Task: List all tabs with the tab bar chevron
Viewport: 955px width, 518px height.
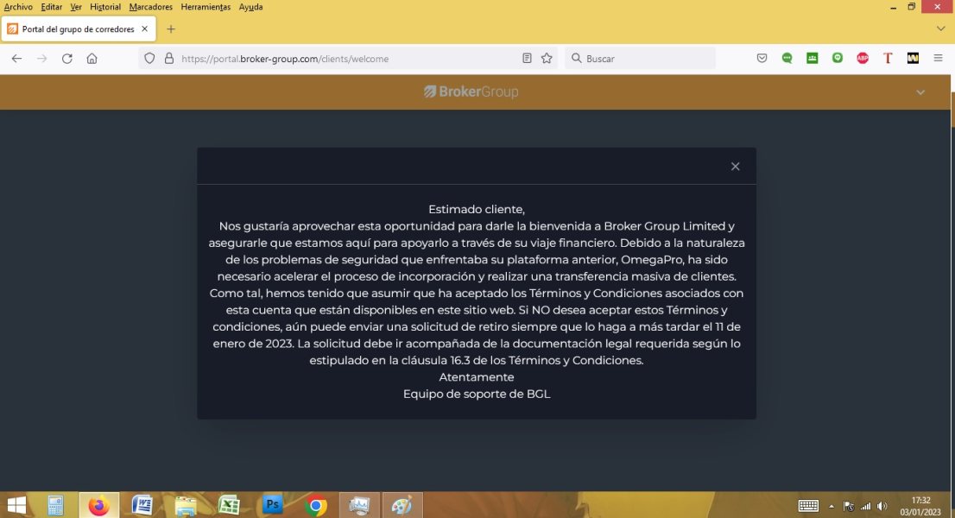Action: [x=940, y=29]
